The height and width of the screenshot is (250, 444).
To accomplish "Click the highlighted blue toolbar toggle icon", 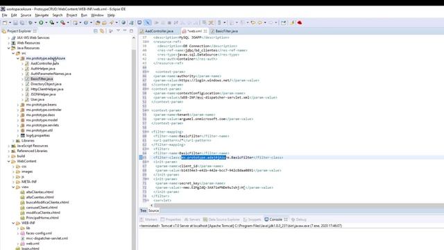I will [x=147, y=23].
